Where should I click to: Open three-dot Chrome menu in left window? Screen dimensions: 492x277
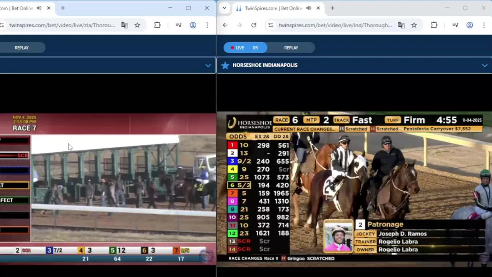(207, 25)
